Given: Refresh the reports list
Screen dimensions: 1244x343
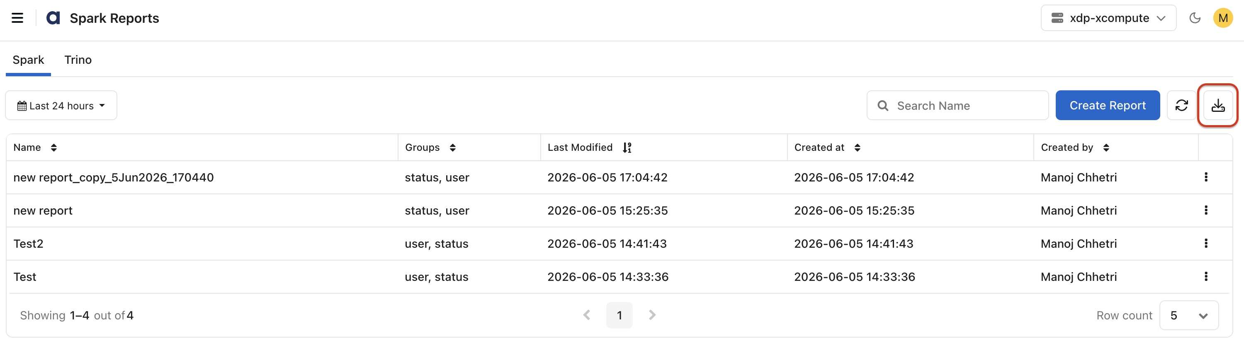Looking at the screenshot, I should (x=1181, y=106).
